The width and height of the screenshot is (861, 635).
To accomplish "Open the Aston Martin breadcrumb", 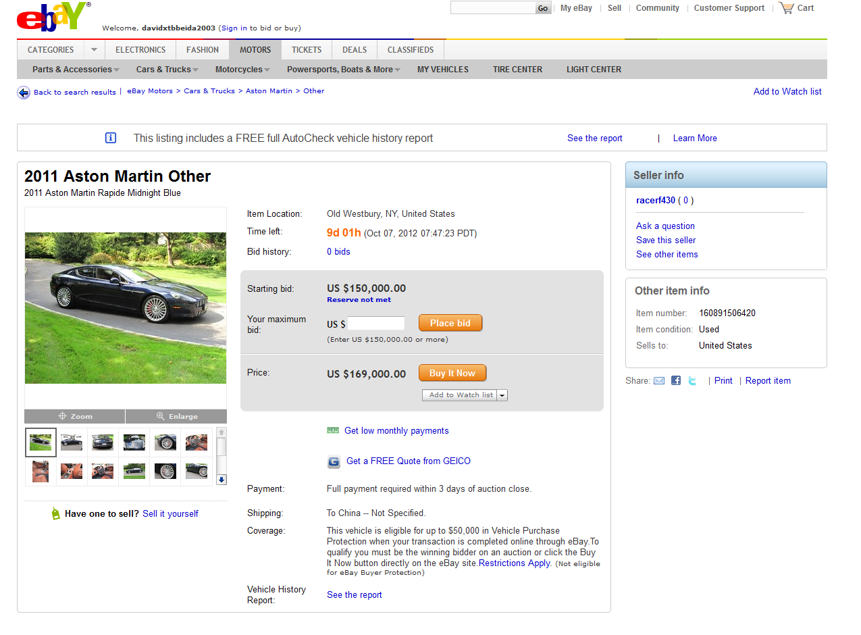I will click(269, 91).
